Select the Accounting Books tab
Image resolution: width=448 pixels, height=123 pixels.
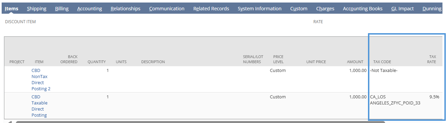pyautogui.click(x=362, y=9)
